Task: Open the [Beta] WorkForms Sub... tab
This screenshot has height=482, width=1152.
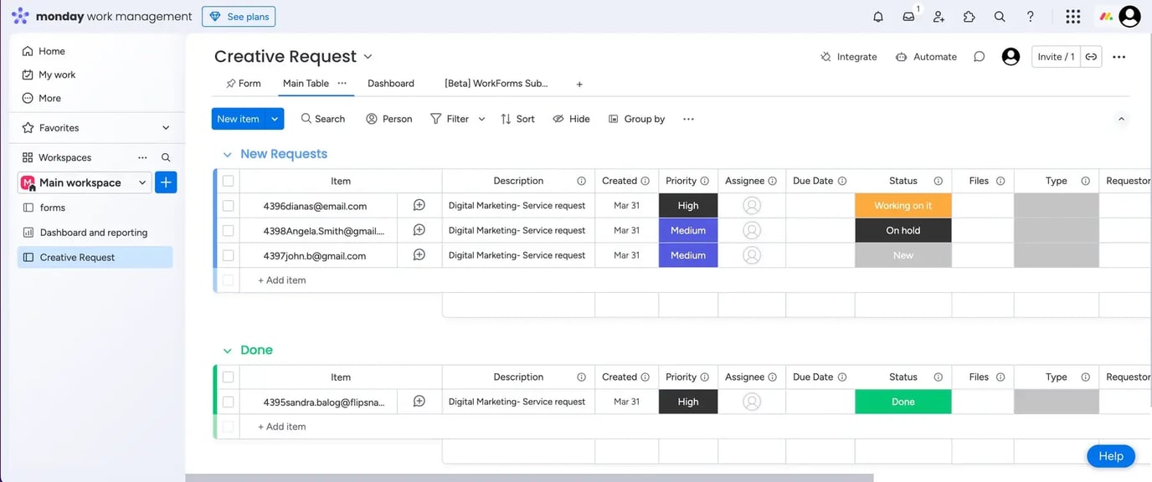Action: [x=496, y=84]
